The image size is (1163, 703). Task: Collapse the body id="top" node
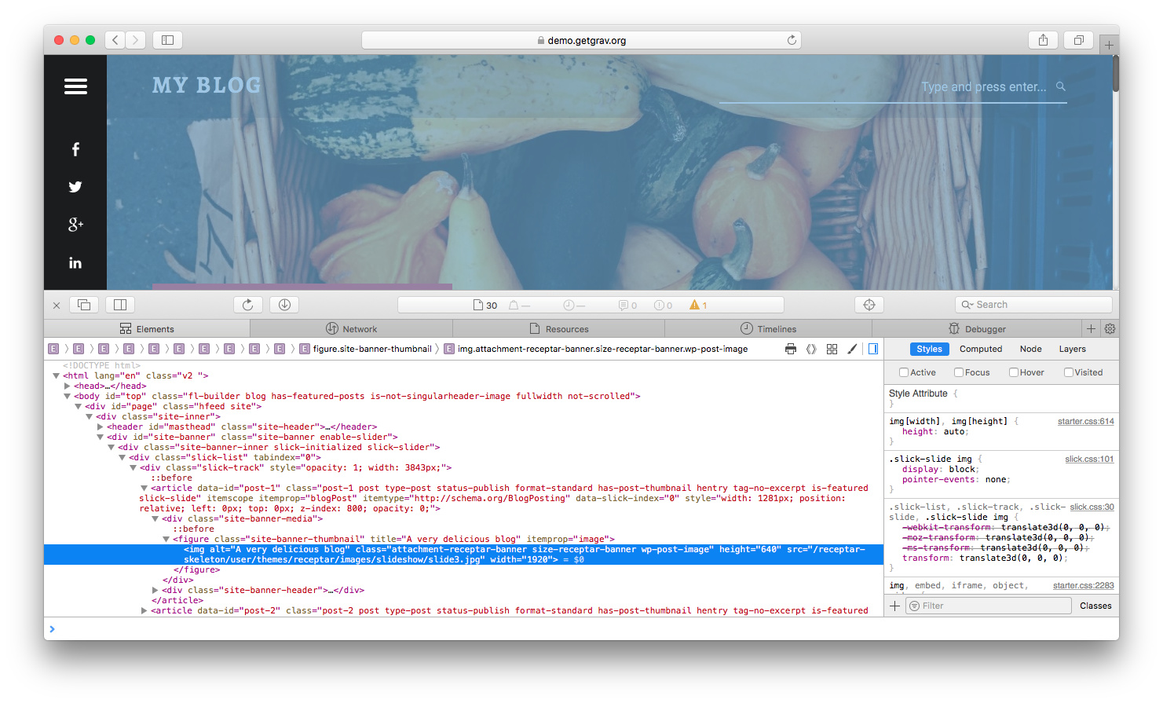[x=67, y=396]
